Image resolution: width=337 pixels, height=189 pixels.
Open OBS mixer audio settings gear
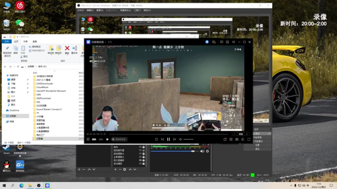(x=207, y=151)
